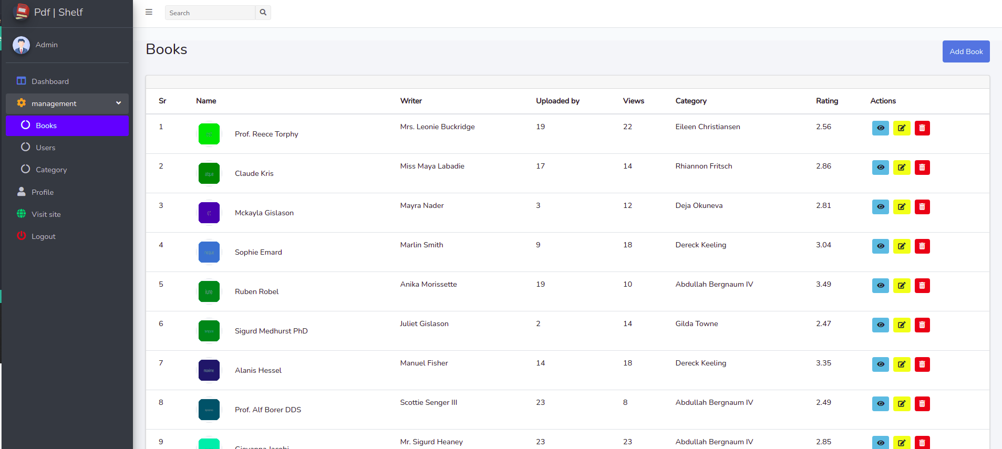Delete the Sigurd Medhurst PhD book
This screenshot has width=1002, height=449.
point(922,325)
